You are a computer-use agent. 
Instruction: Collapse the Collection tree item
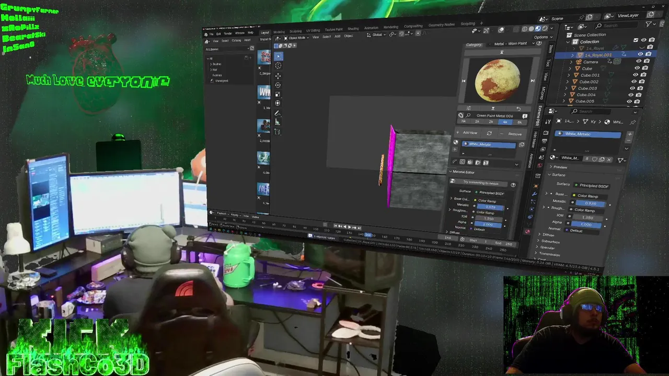click(569, 41)
